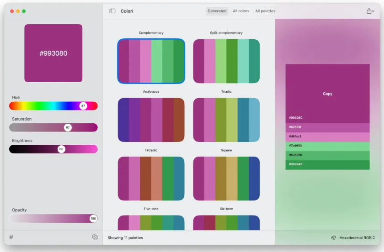Click the palette icon beside Hexadecimal RGB

click(x=334, y=237)
